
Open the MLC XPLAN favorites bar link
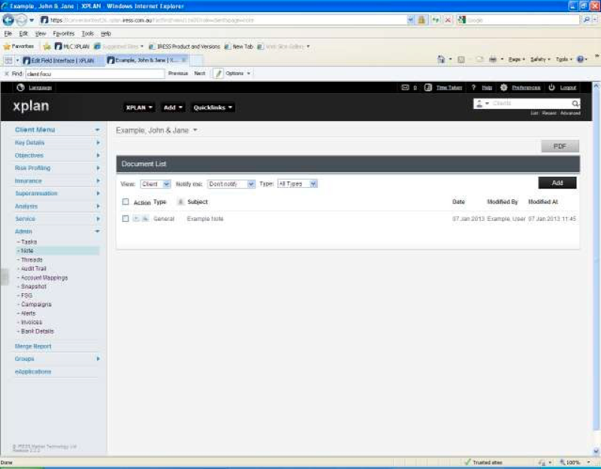[x=72, y=47]
